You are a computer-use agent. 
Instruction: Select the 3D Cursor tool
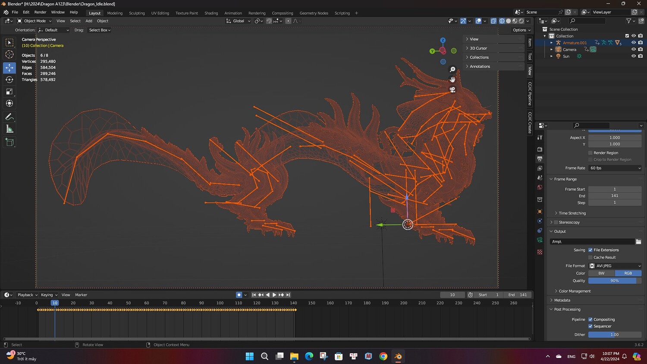[9, 54]
